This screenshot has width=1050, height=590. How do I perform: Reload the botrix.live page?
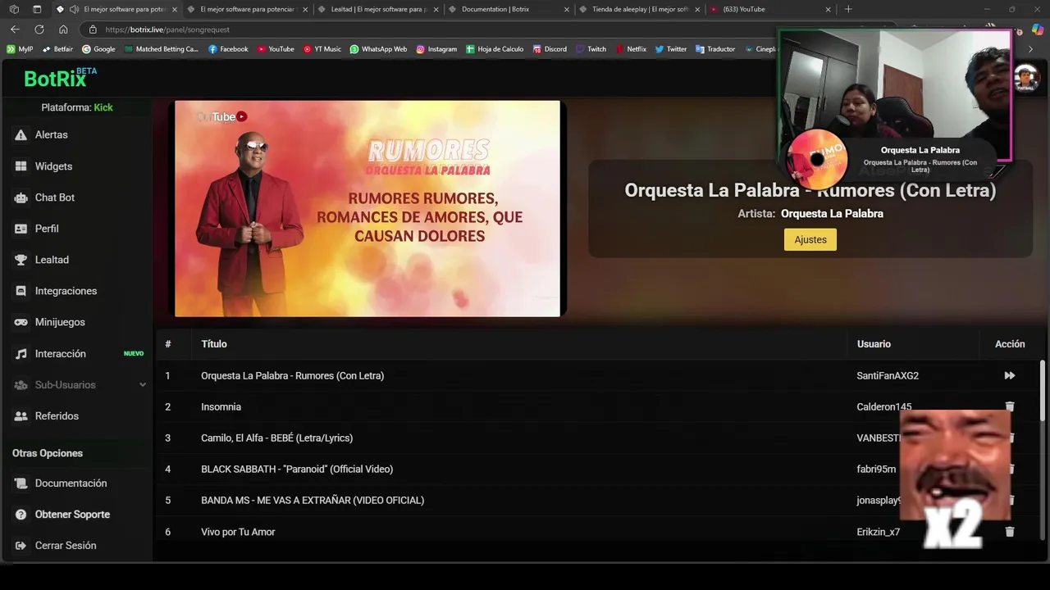[x=39, y=29]
